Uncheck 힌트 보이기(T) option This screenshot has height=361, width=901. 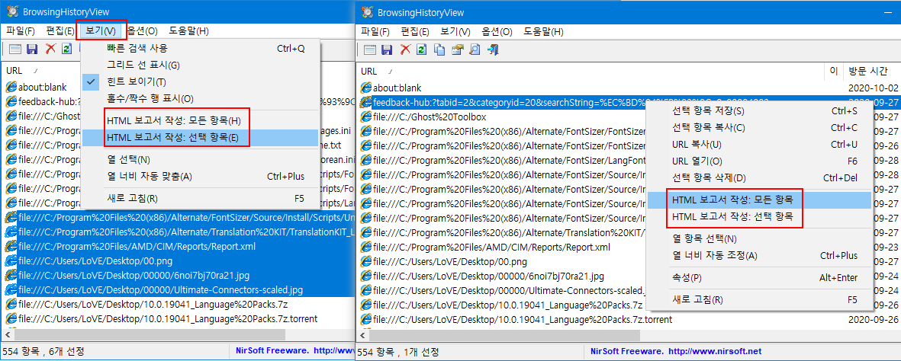199,82
